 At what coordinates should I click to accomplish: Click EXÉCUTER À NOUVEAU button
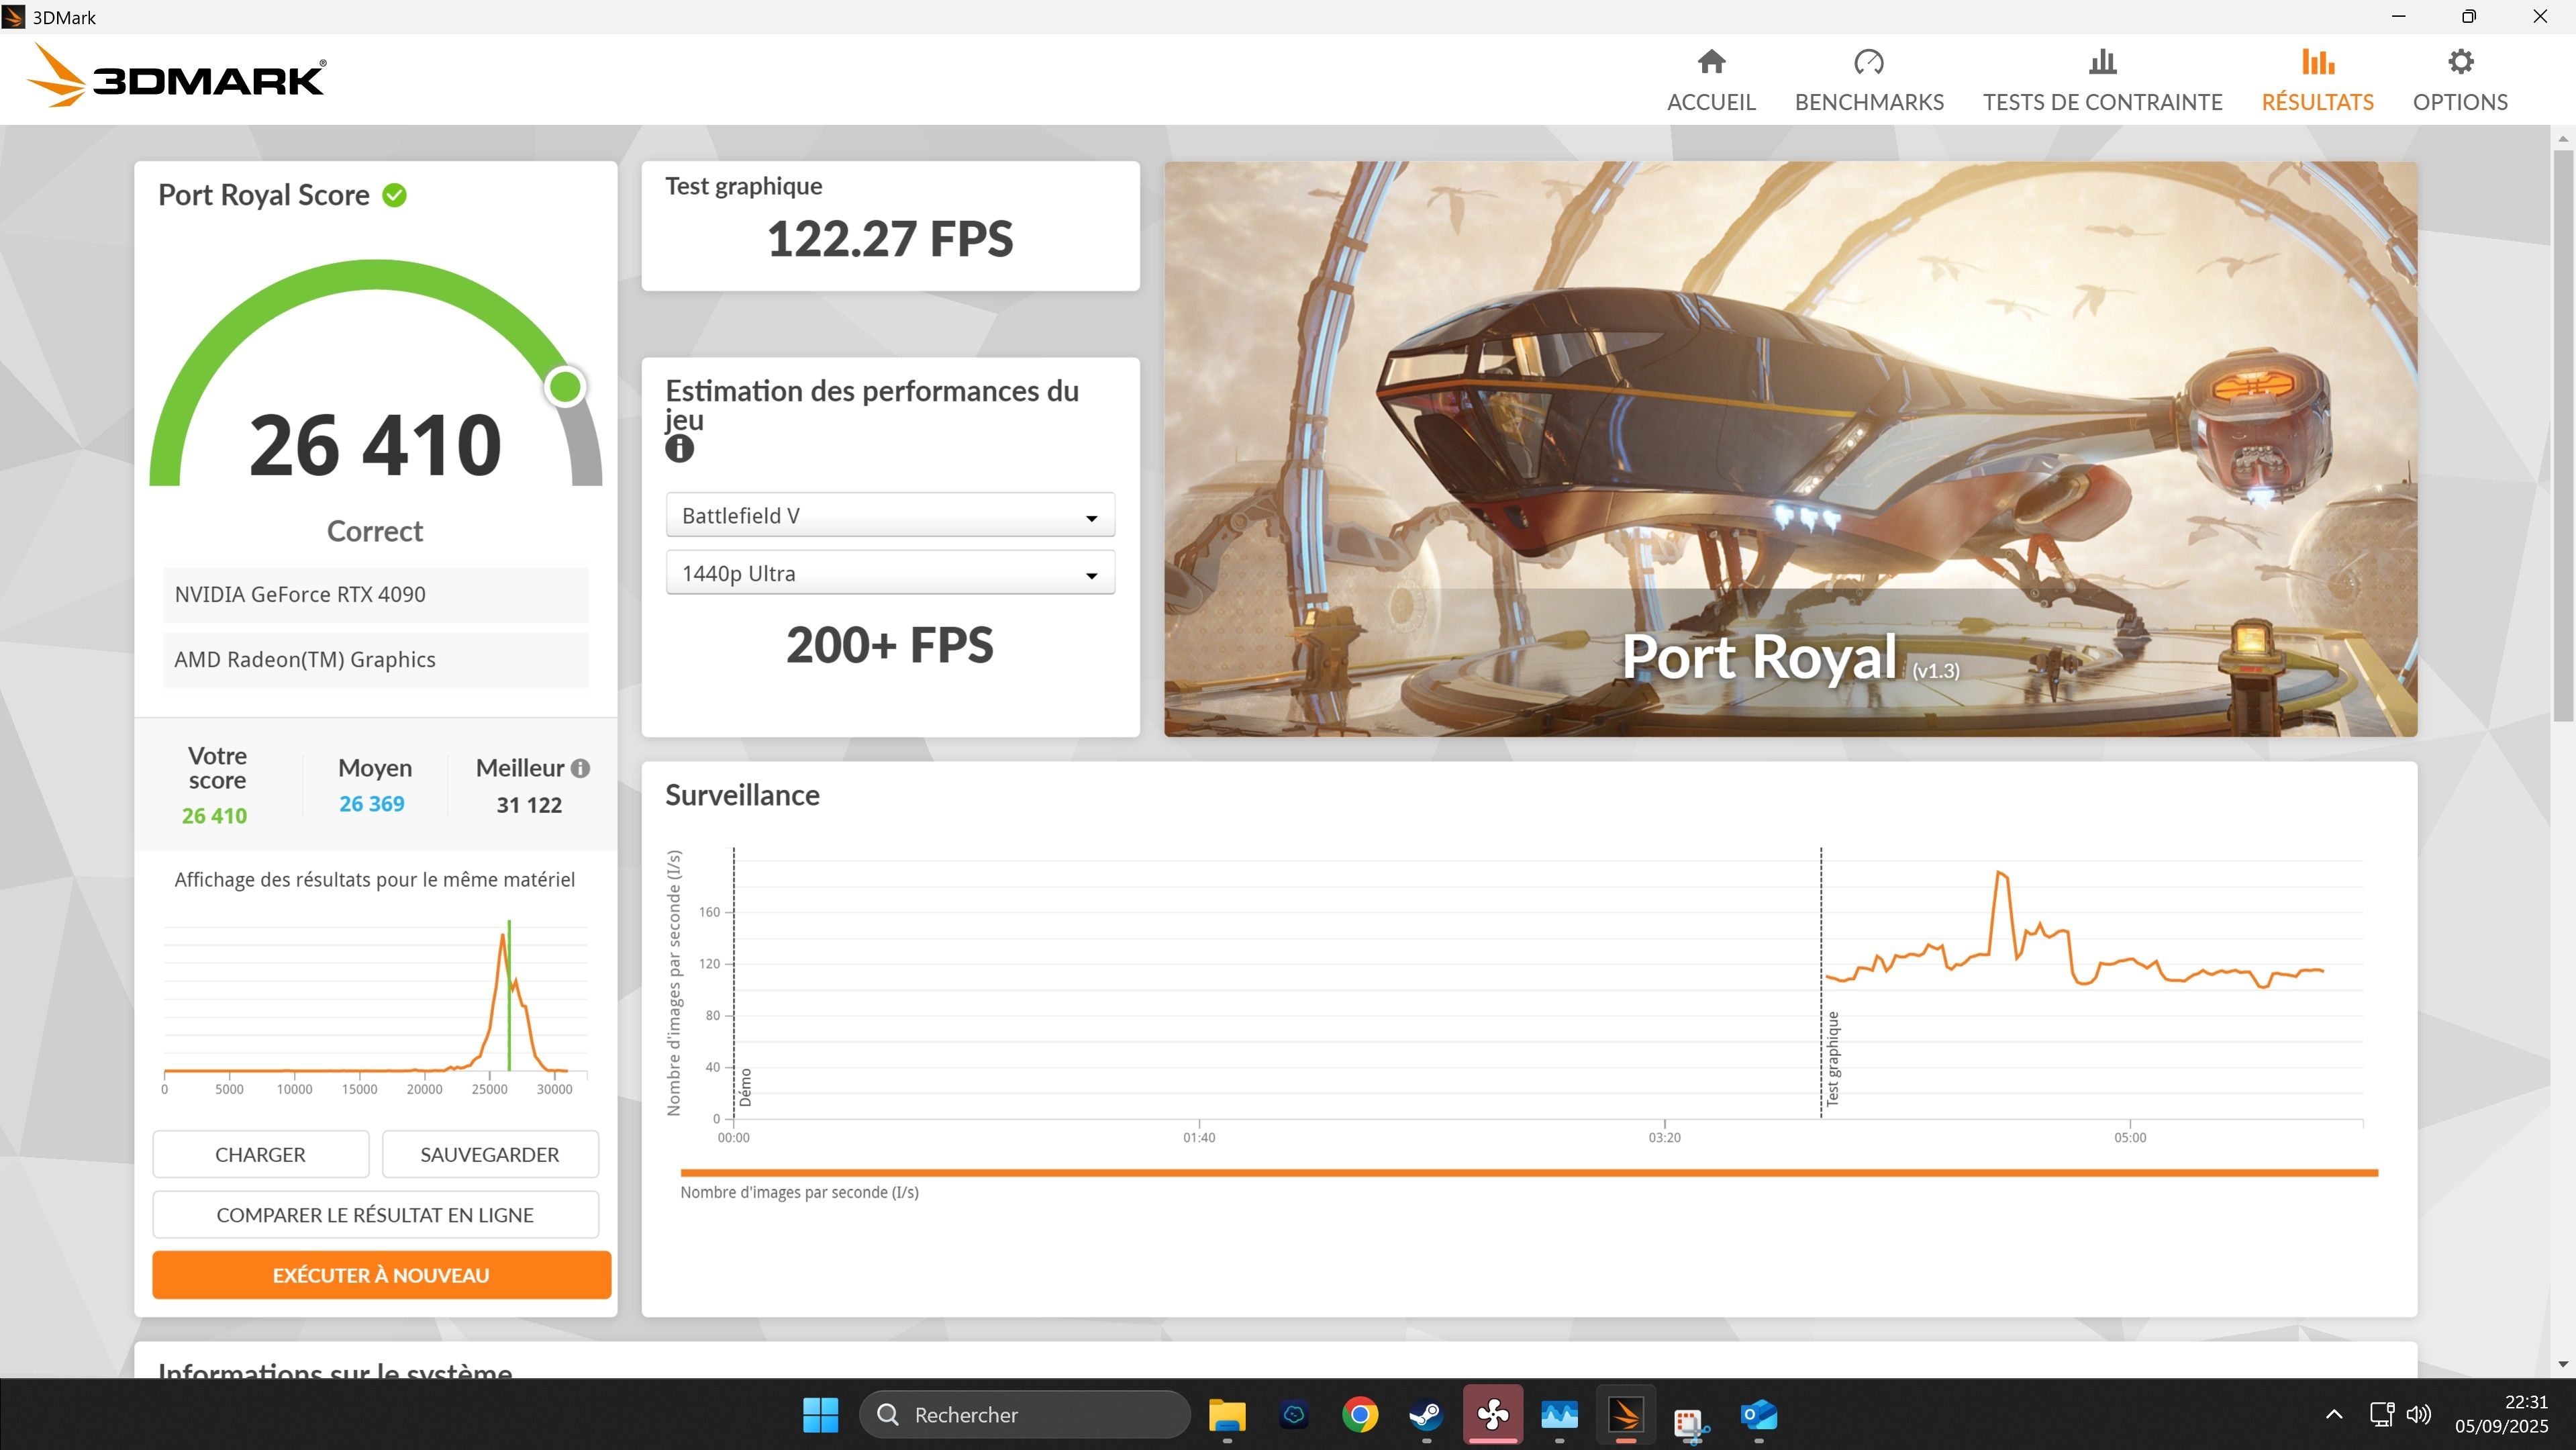point(381,1275)
